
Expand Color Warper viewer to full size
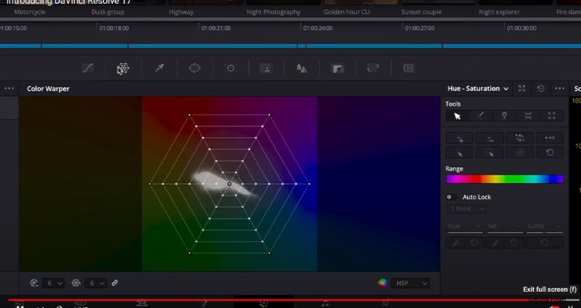(522, 89)
